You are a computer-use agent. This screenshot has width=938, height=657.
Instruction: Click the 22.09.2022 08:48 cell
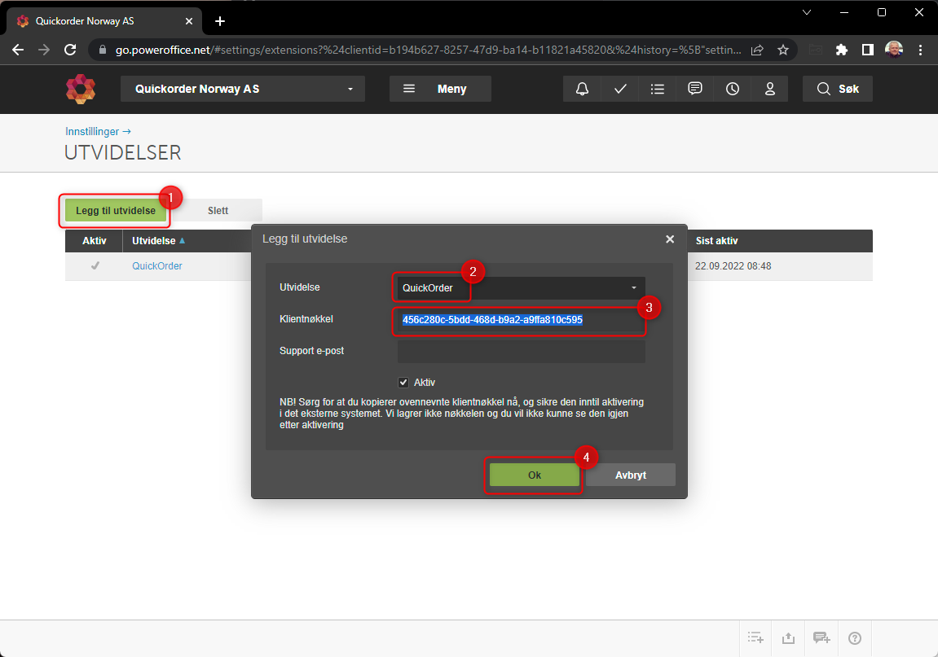pos(733,266)
